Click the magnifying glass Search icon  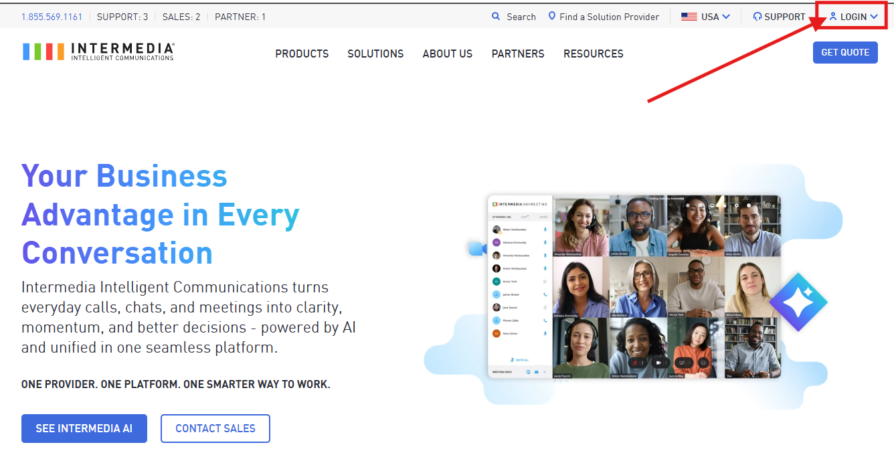(496, 17)
